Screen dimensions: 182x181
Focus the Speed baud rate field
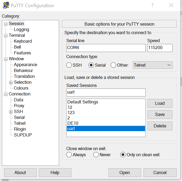point(160,48)
